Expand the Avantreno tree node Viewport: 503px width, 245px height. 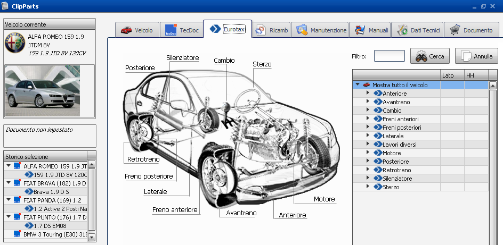pyautogui.click(x=368, y=102)
